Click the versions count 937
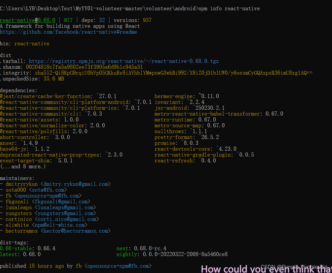The height and width of the screenshot is (273, 332). tap(147, 20)
